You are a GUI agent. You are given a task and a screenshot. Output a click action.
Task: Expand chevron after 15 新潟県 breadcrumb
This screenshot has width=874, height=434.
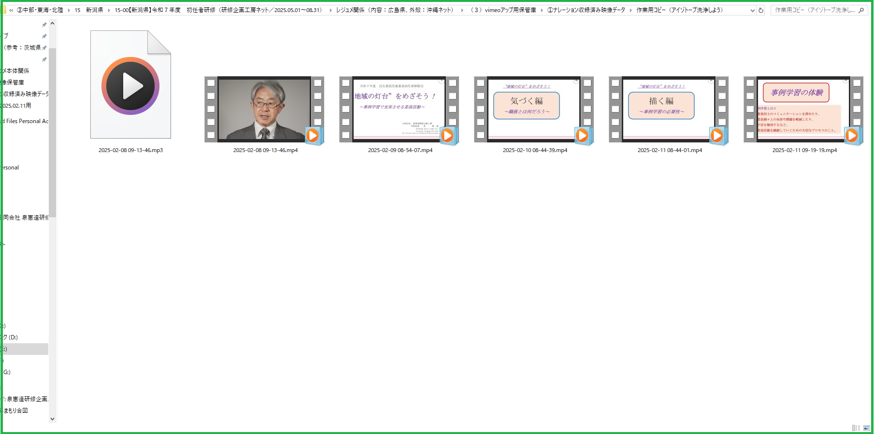pyautogui.click(x=109, y=10)
